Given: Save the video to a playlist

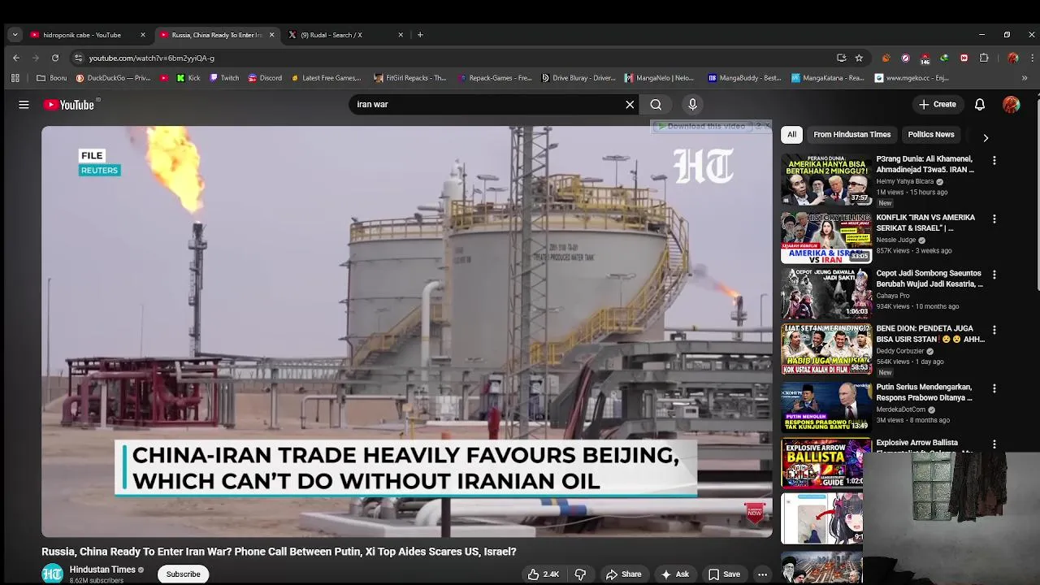Looking at the screenshot, I should point(724,574).
